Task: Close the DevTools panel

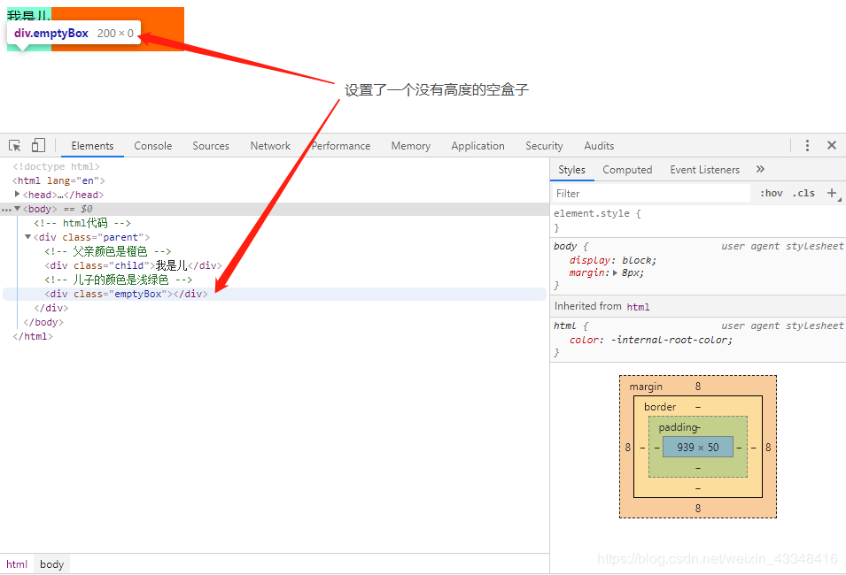Action: click(832, 145)
